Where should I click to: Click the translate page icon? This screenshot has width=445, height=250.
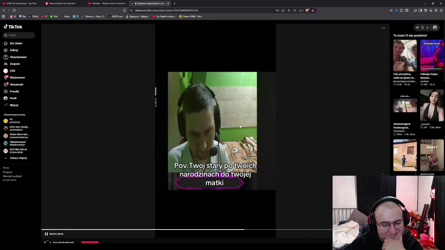(x=289, y=10)
